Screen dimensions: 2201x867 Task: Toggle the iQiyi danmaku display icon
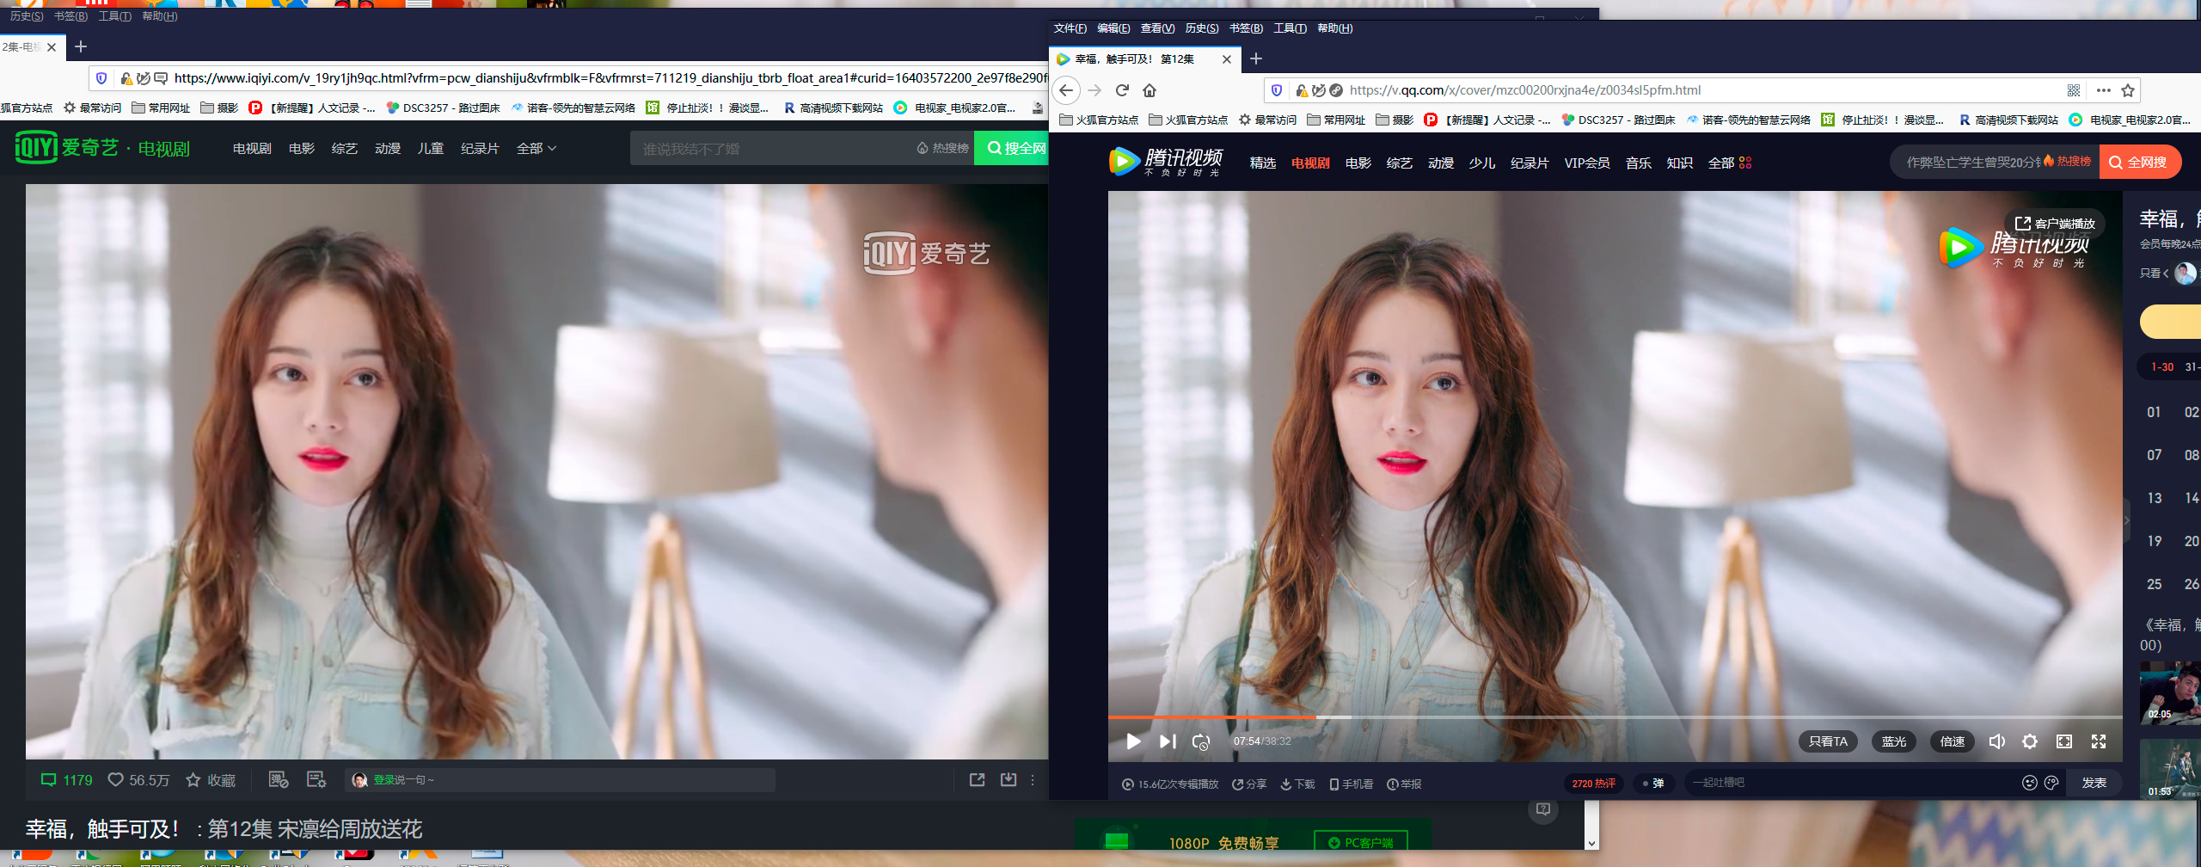pos(278,780)
